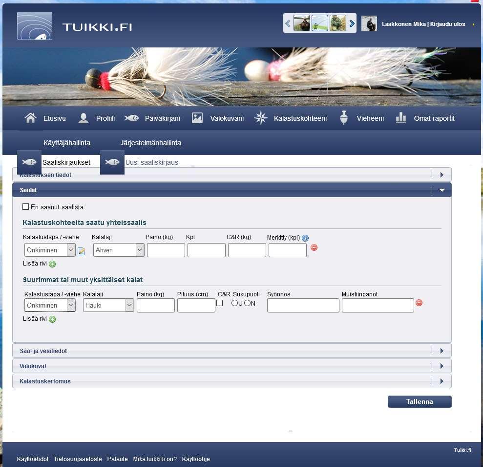The width and height of the screenshot is (483, 467).
Task: Click the Vieheeni float bobber icon
Action: 344,118
